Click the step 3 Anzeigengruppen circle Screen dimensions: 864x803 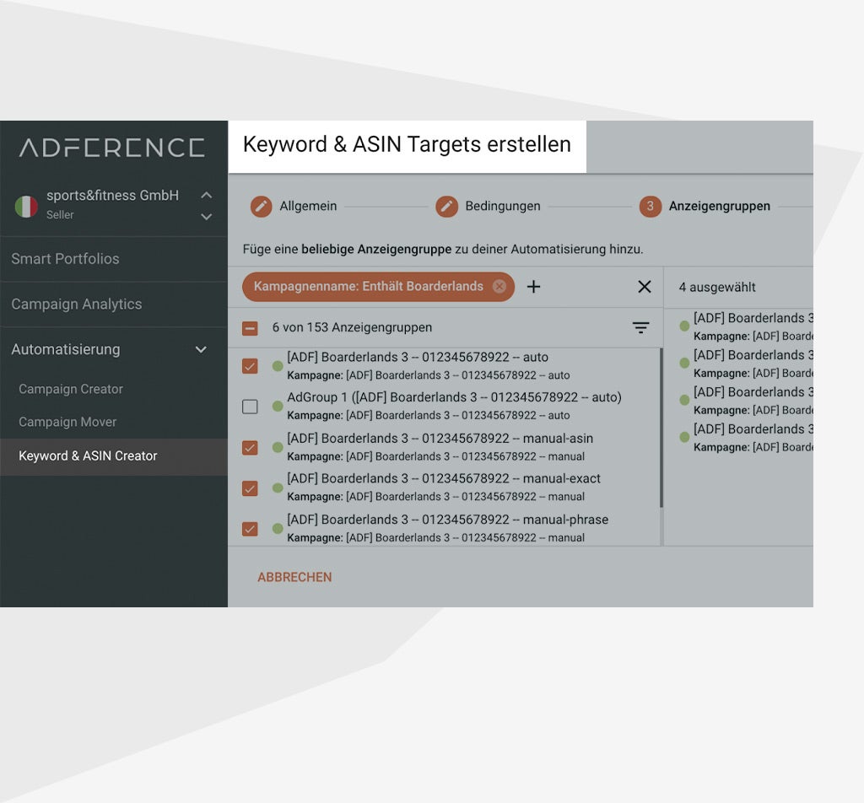651,207
